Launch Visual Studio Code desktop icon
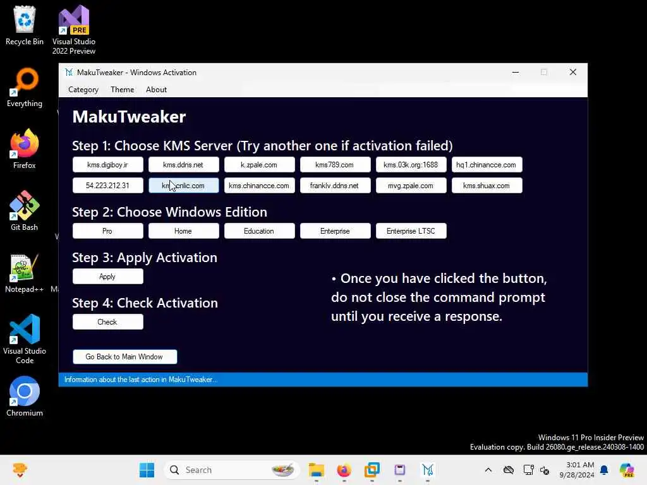The width and height of the screenshot is (647, 485). (25, 339)
